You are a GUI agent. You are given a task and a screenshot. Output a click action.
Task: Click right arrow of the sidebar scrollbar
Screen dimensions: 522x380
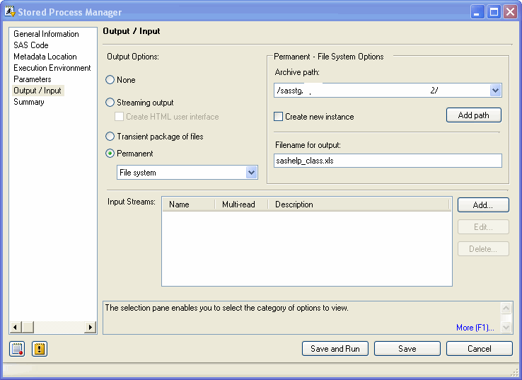click(90, 327)
